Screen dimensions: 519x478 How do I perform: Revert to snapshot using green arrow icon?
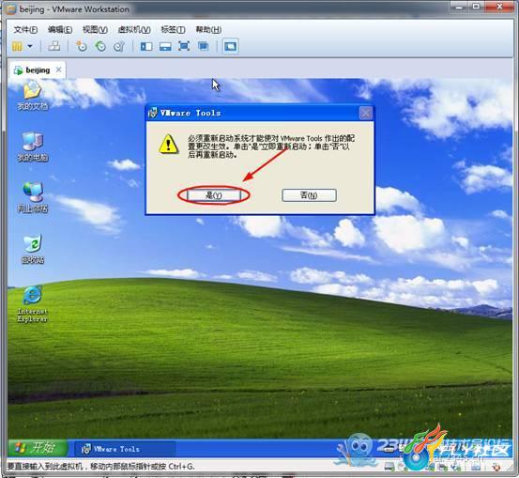(x=100, y=46)
